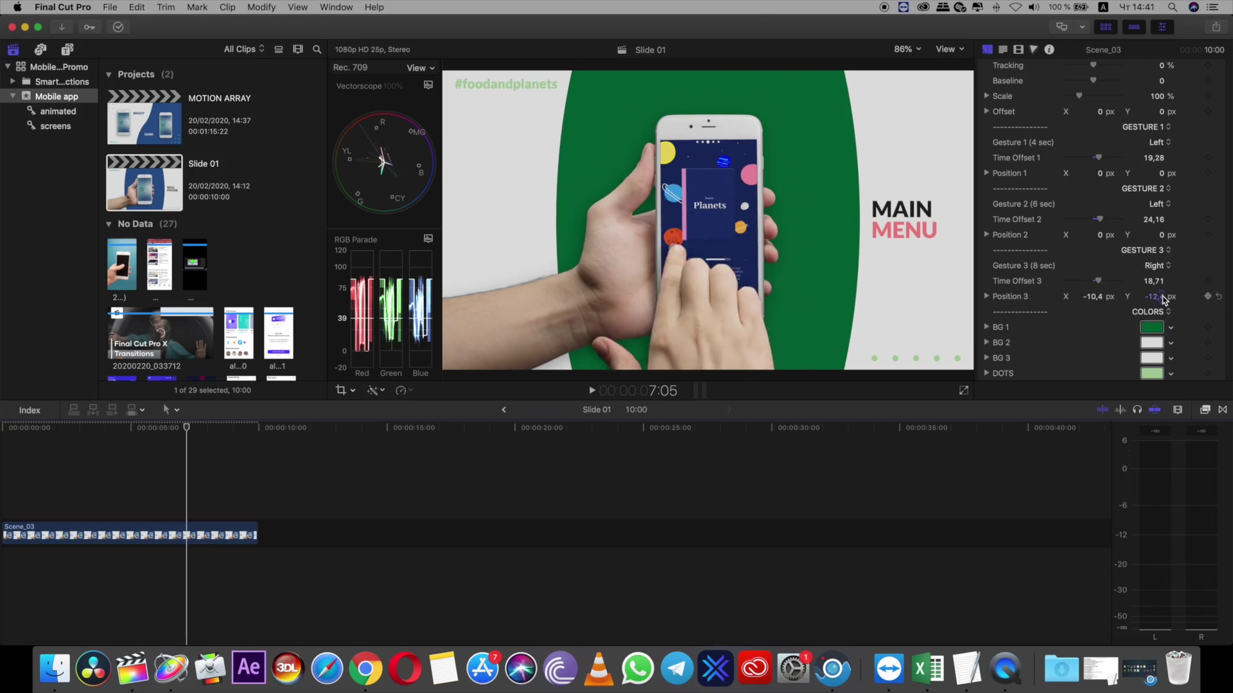Click the All Clips filter dropdown
Image resolution: width=1233 pixels, height=693 pixels.
tap(245, 49)
